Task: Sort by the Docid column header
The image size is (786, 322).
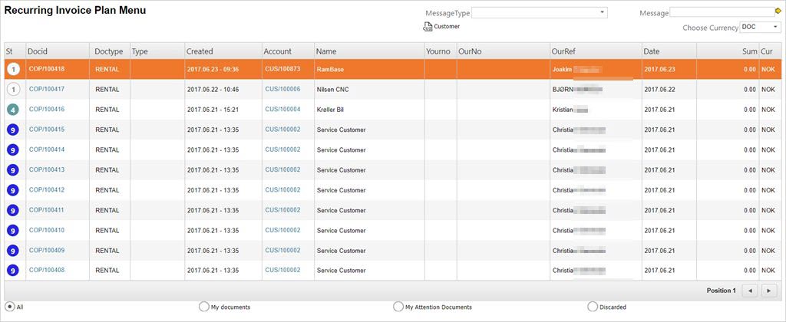Action: point(38,51)
